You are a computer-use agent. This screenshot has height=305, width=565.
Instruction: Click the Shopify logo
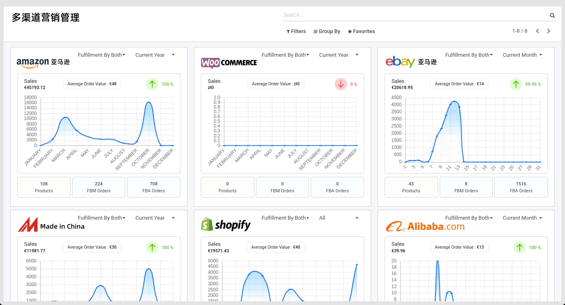226,225
